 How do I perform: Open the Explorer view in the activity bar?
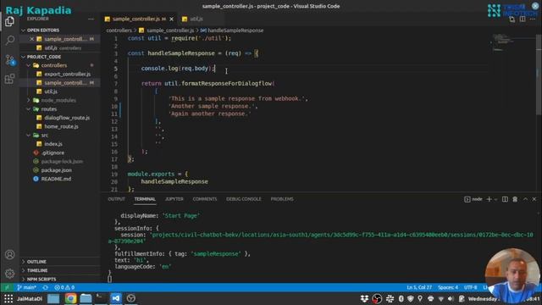(9, 21)
